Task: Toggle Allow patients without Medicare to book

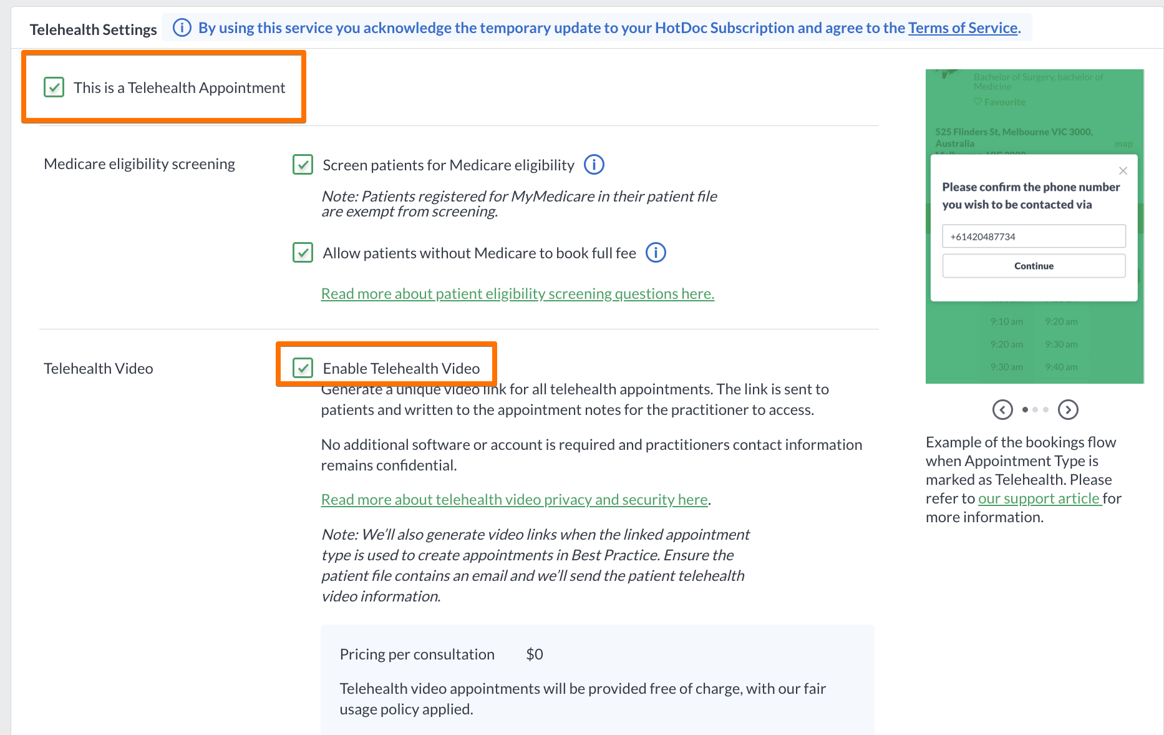Action: pyautogui.click(x=303, y=253)
